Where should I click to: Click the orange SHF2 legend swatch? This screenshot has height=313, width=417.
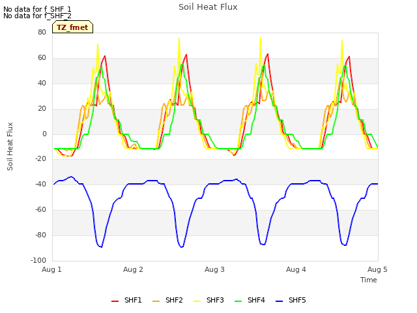[x=156, y=301]
